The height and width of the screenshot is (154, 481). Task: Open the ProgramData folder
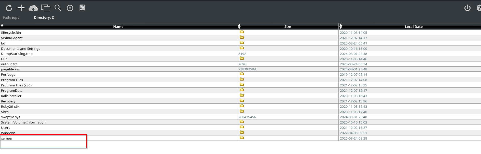(x=12, y=91)
